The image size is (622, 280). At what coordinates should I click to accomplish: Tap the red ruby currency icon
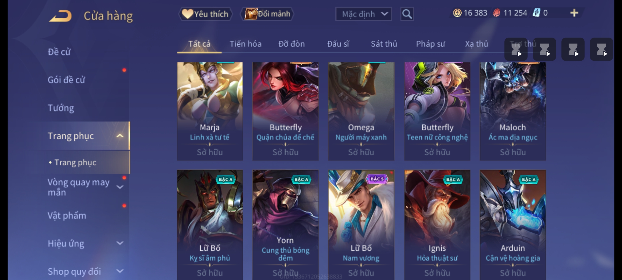(x=497, y=13)
